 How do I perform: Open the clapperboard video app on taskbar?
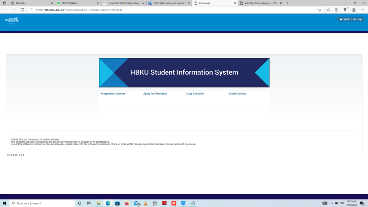[x=155, y=203]
